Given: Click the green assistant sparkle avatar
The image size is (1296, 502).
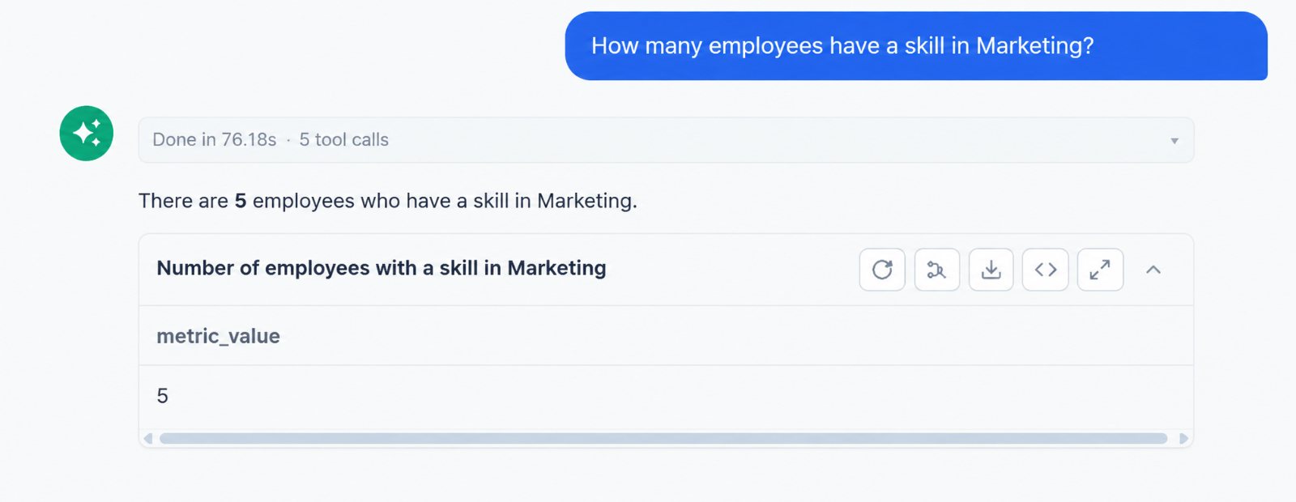Looking at the screenshot, I should point(87,134).
